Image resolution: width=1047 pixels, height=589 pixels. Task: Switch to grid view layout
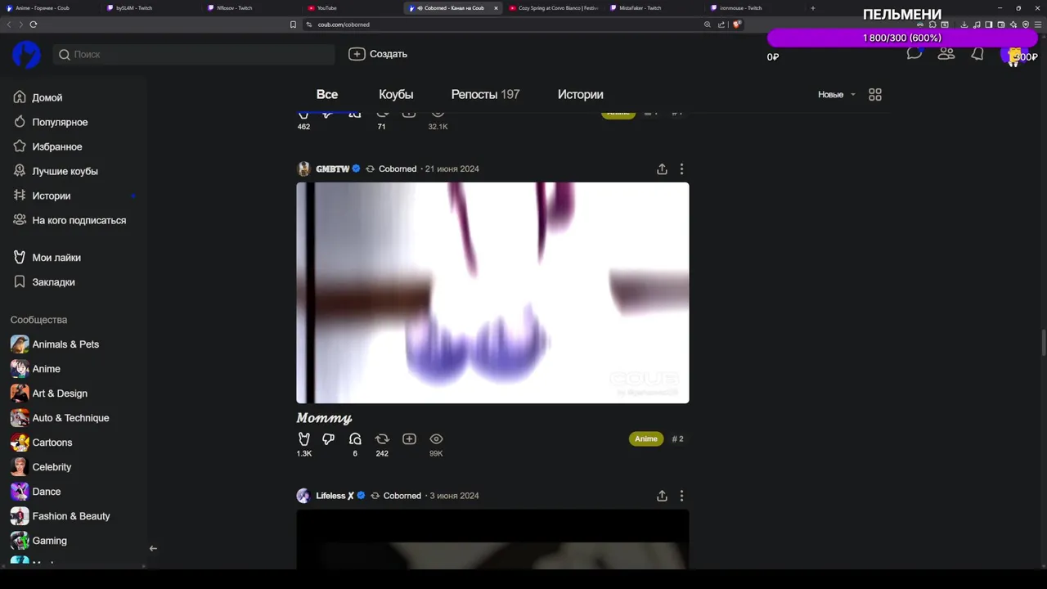tap(875, 95)
